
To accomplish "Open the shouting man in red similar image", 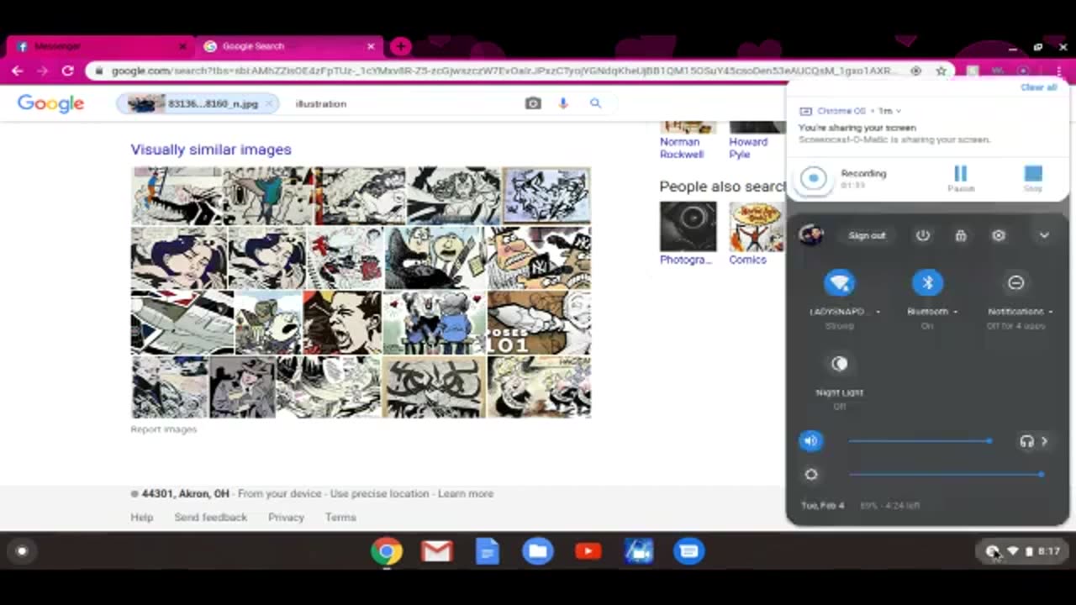I will point(342,322).
